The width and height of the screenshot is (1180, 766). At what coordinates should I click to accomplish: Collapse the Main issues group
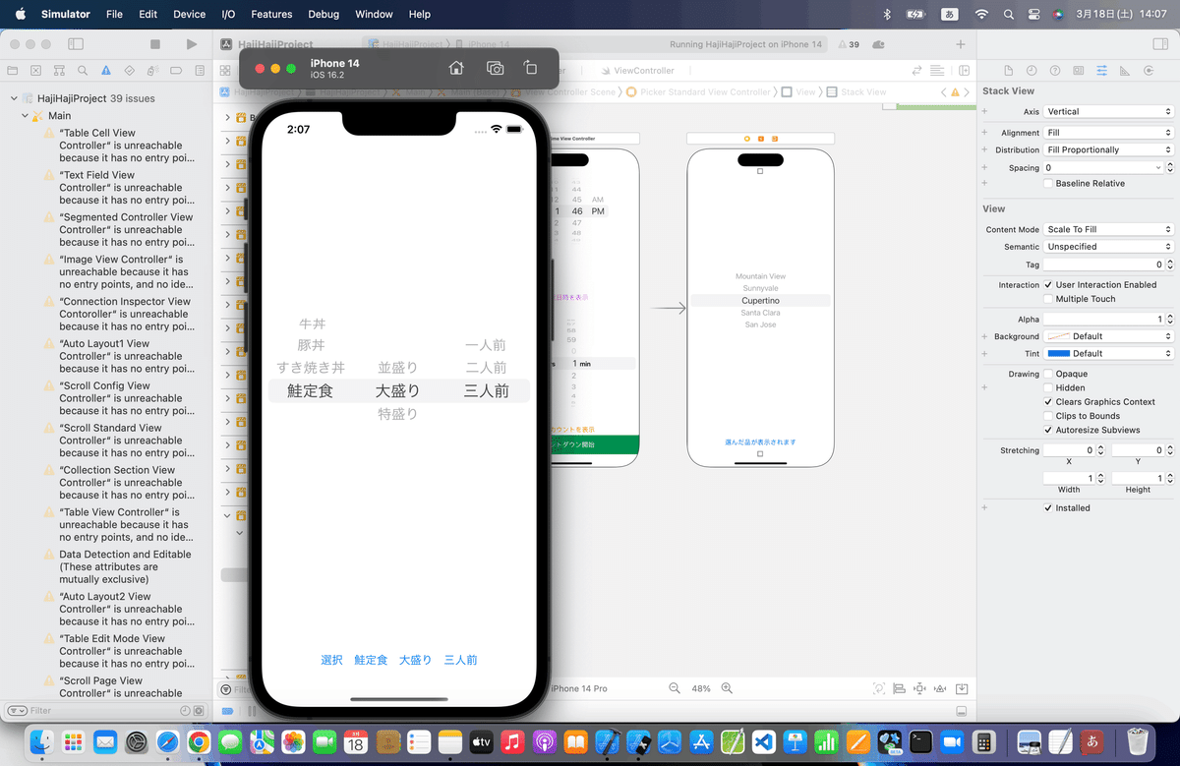[x=25, y=116]
